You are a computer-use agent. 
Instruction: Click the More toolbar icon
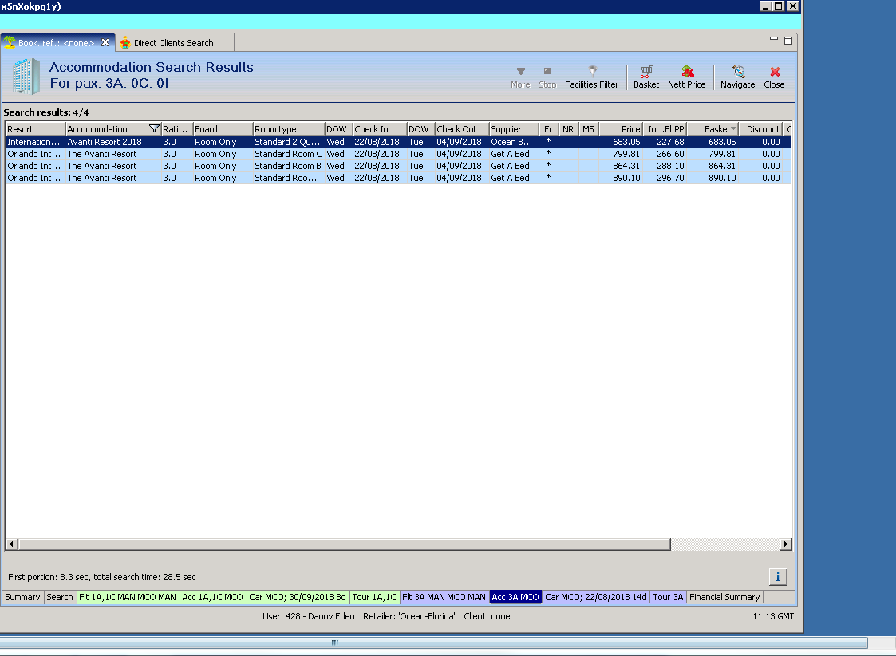(520, 77)
